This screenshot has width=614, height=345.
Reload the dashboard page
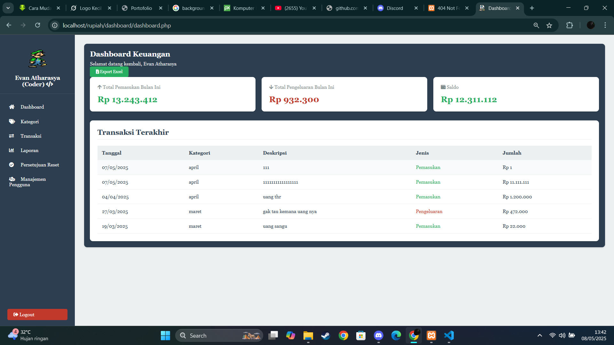(x=37, y=25)
